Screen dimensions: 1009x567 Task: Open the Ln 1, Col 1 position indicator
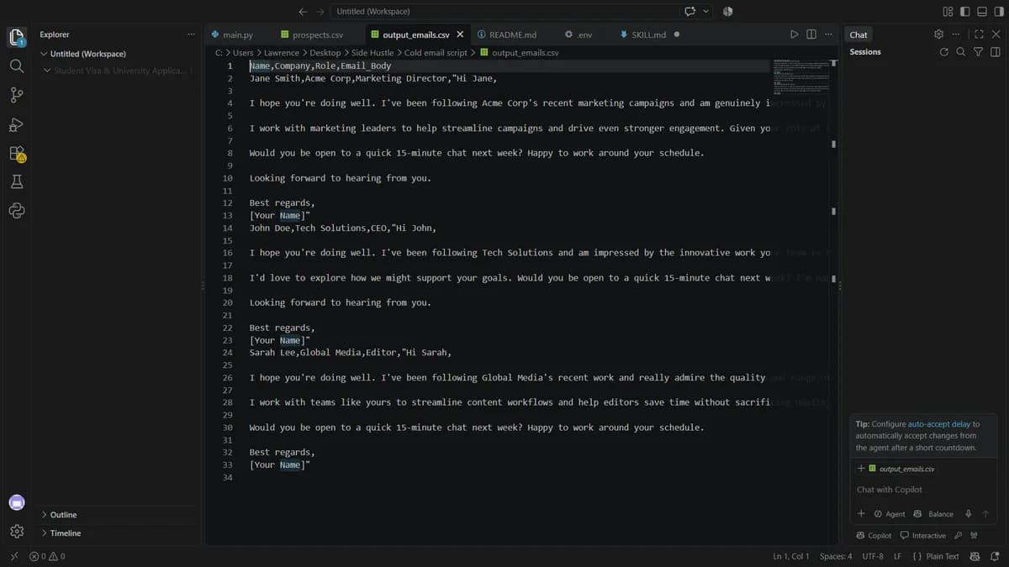791,556
